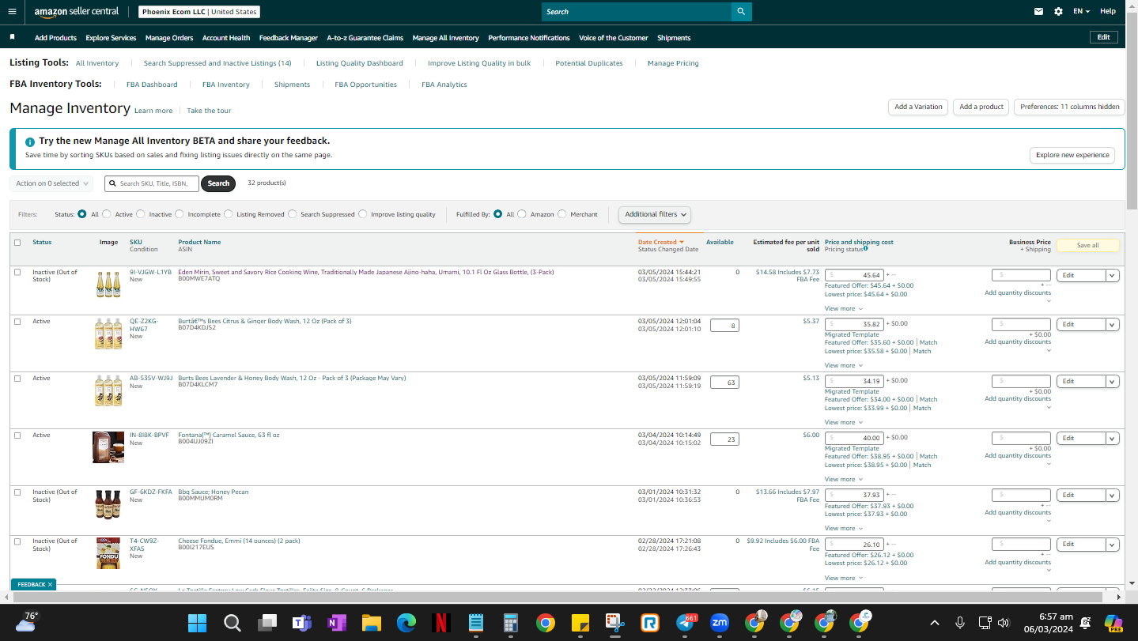
Task: Open the Bbq Sauce Honey Pecan thumbnail
Action: click(x=108, y=503)
